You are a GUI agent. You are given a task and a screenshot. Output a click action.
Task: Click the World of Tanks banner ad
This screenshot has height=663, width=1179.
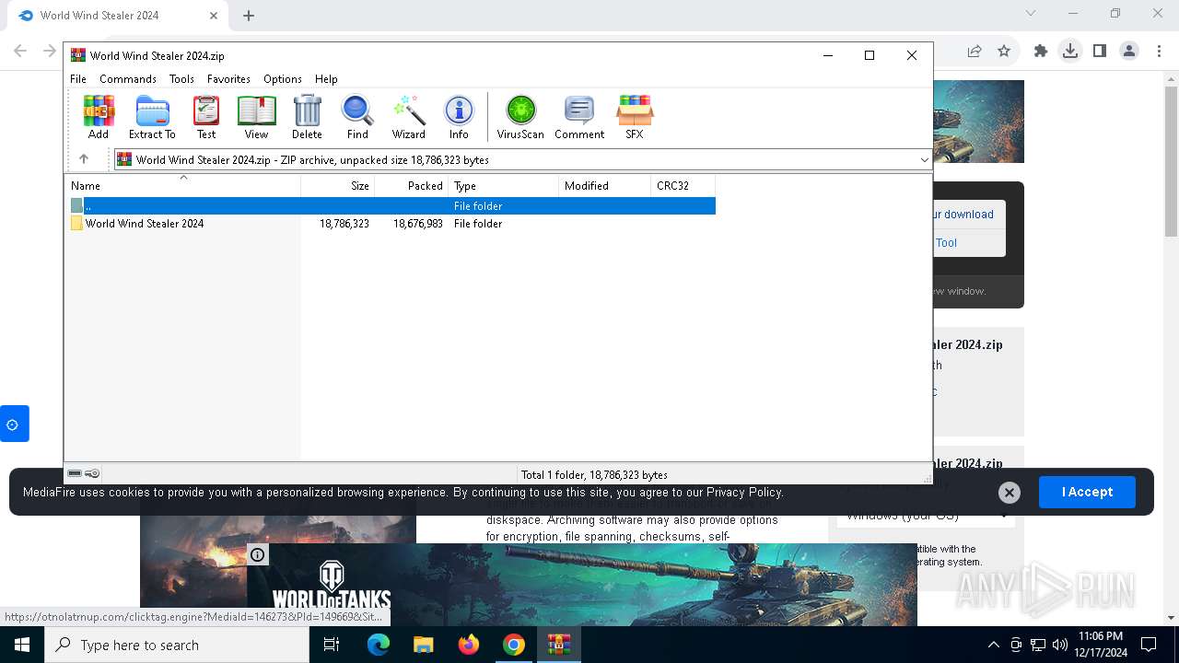(x=582, y=585)
